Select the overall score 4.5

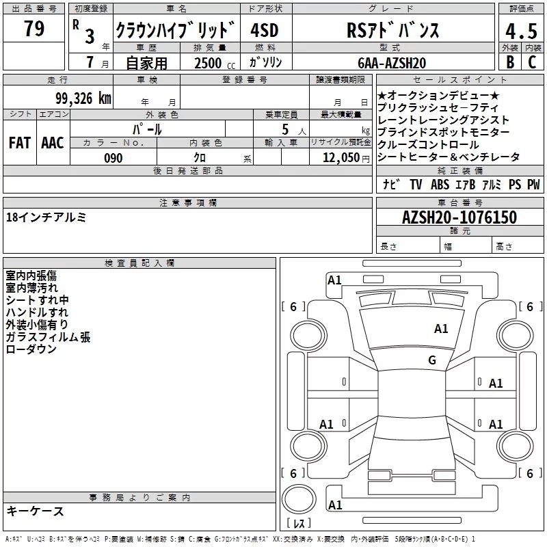tap(521, 31)
